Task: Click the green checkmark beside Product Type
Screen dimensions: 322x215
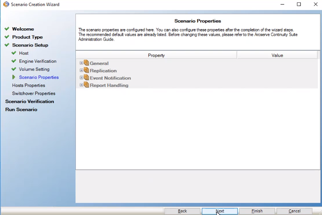Action: point(7,37)
